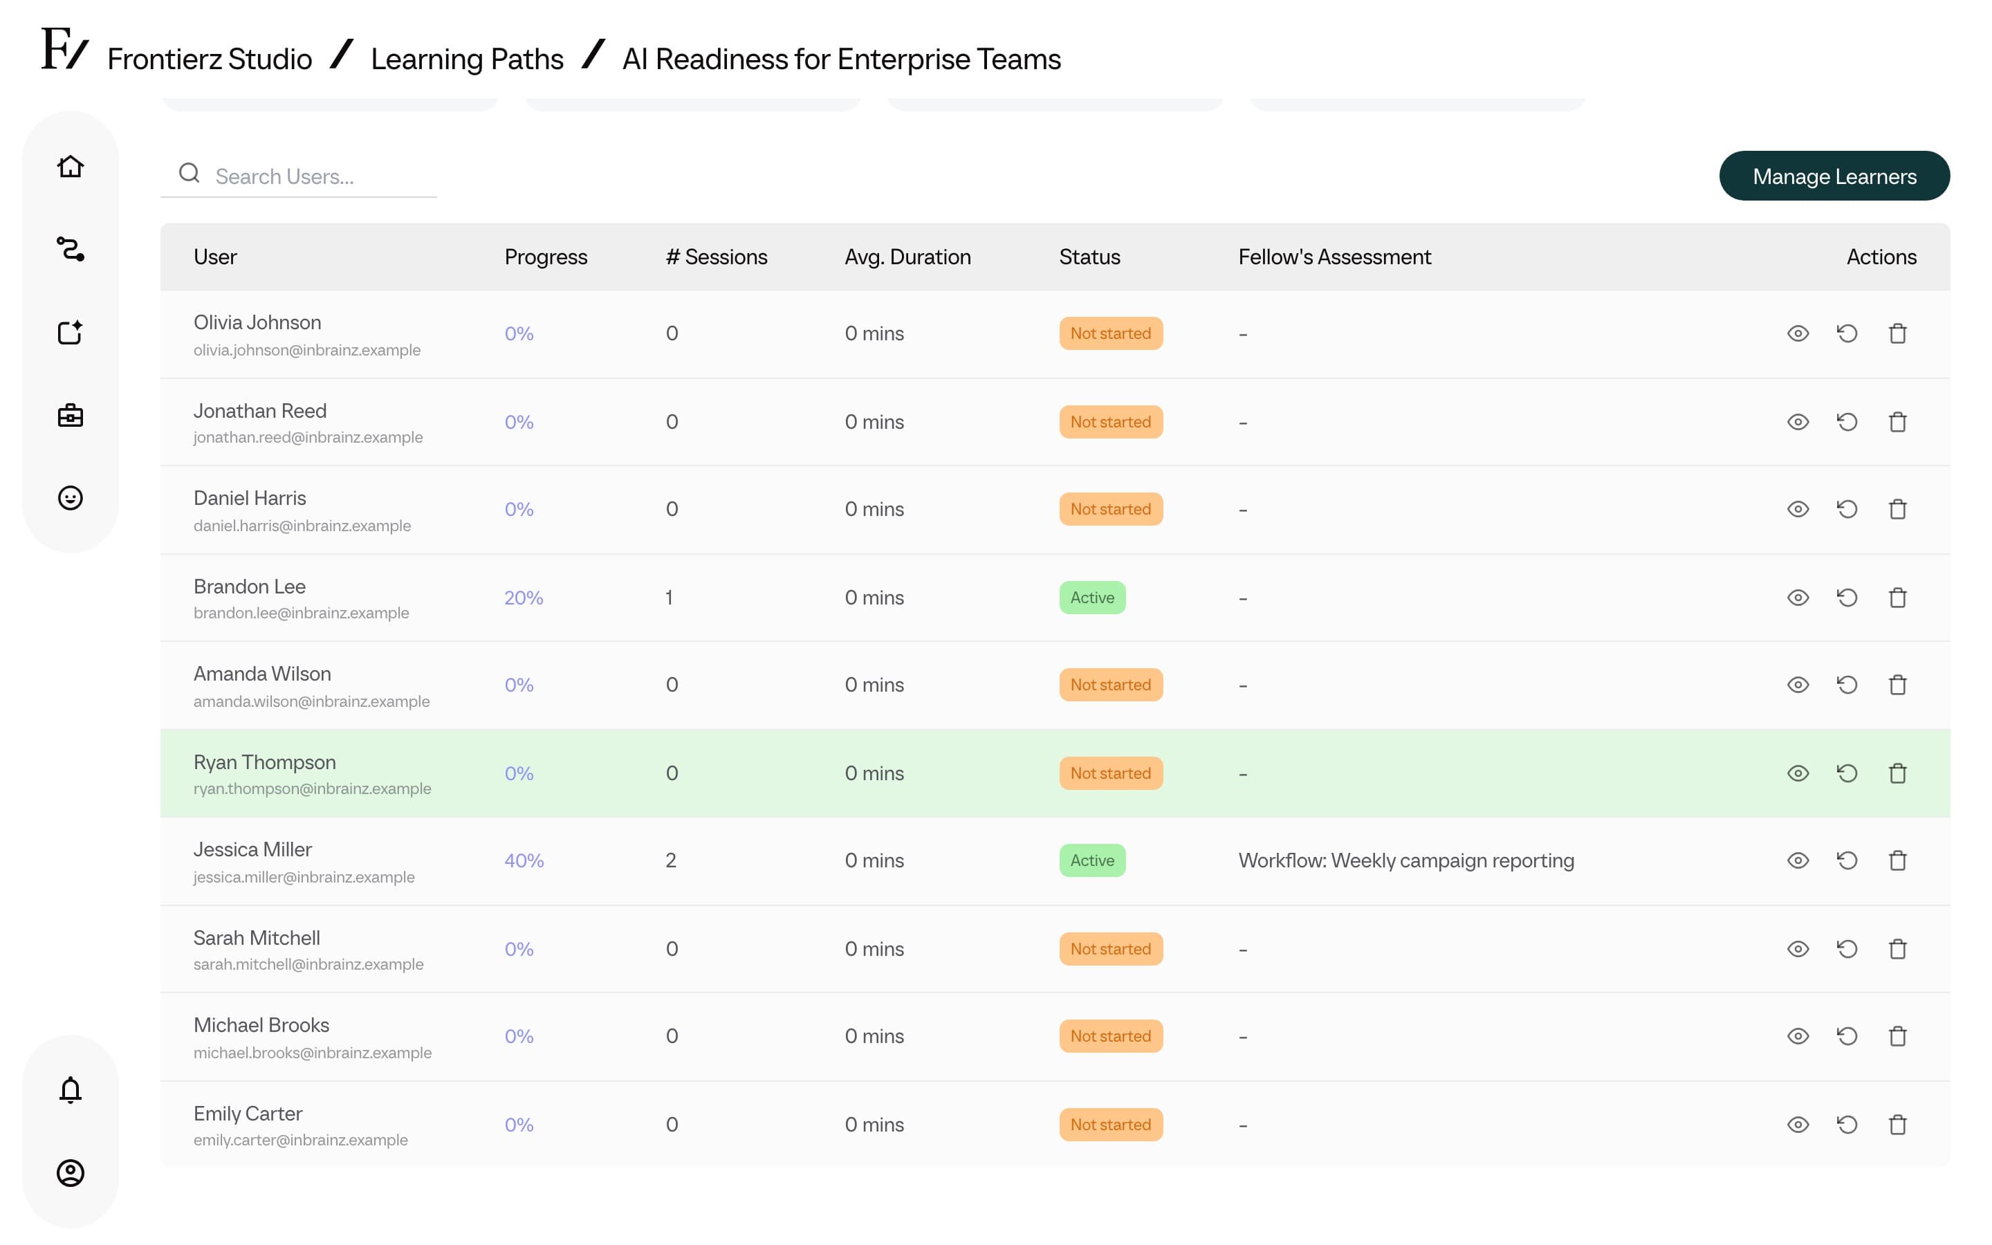1992x1245 pixels.
Task: Open the learning paths route icon in sidebar
Action: (70, 249)
